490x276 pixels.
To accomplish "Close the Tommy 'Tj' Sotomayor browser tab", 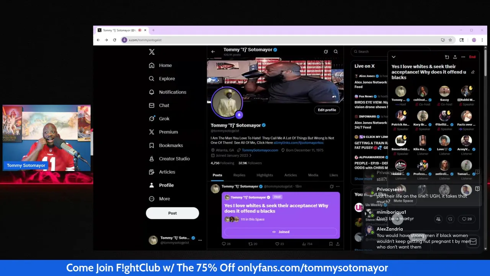I will tap(145, 30).
